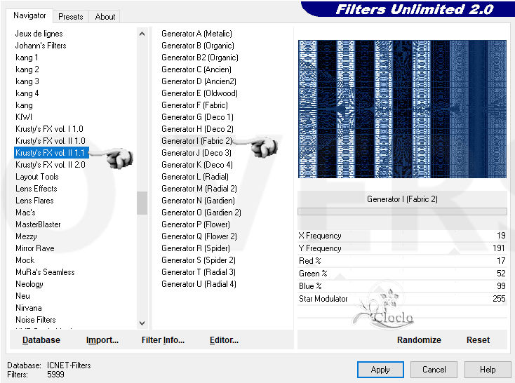The width and height of the screenshot is (515, 383).
Task: Adjust the Green % slider
Action: point(402,274)
